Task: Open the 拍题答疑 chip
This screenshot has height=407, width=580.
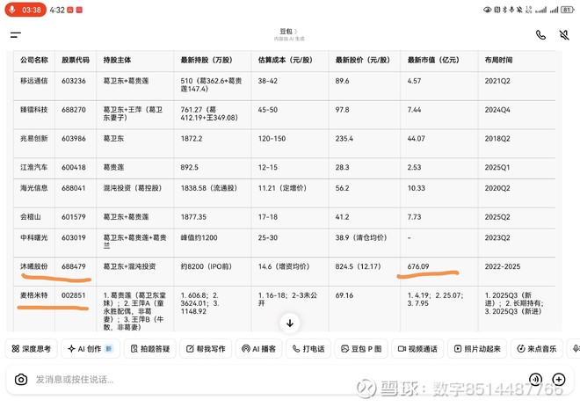Action: click(x=149, y=348)
